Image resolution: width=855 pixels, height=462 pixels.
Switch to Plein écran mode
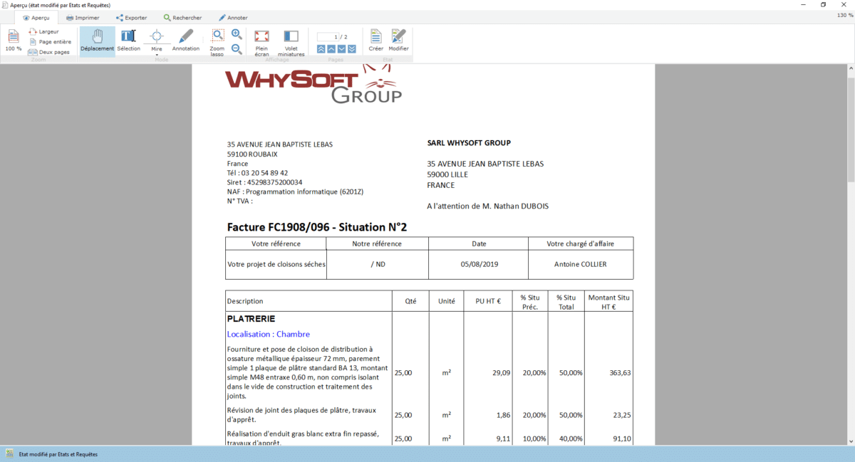[261, 43]
